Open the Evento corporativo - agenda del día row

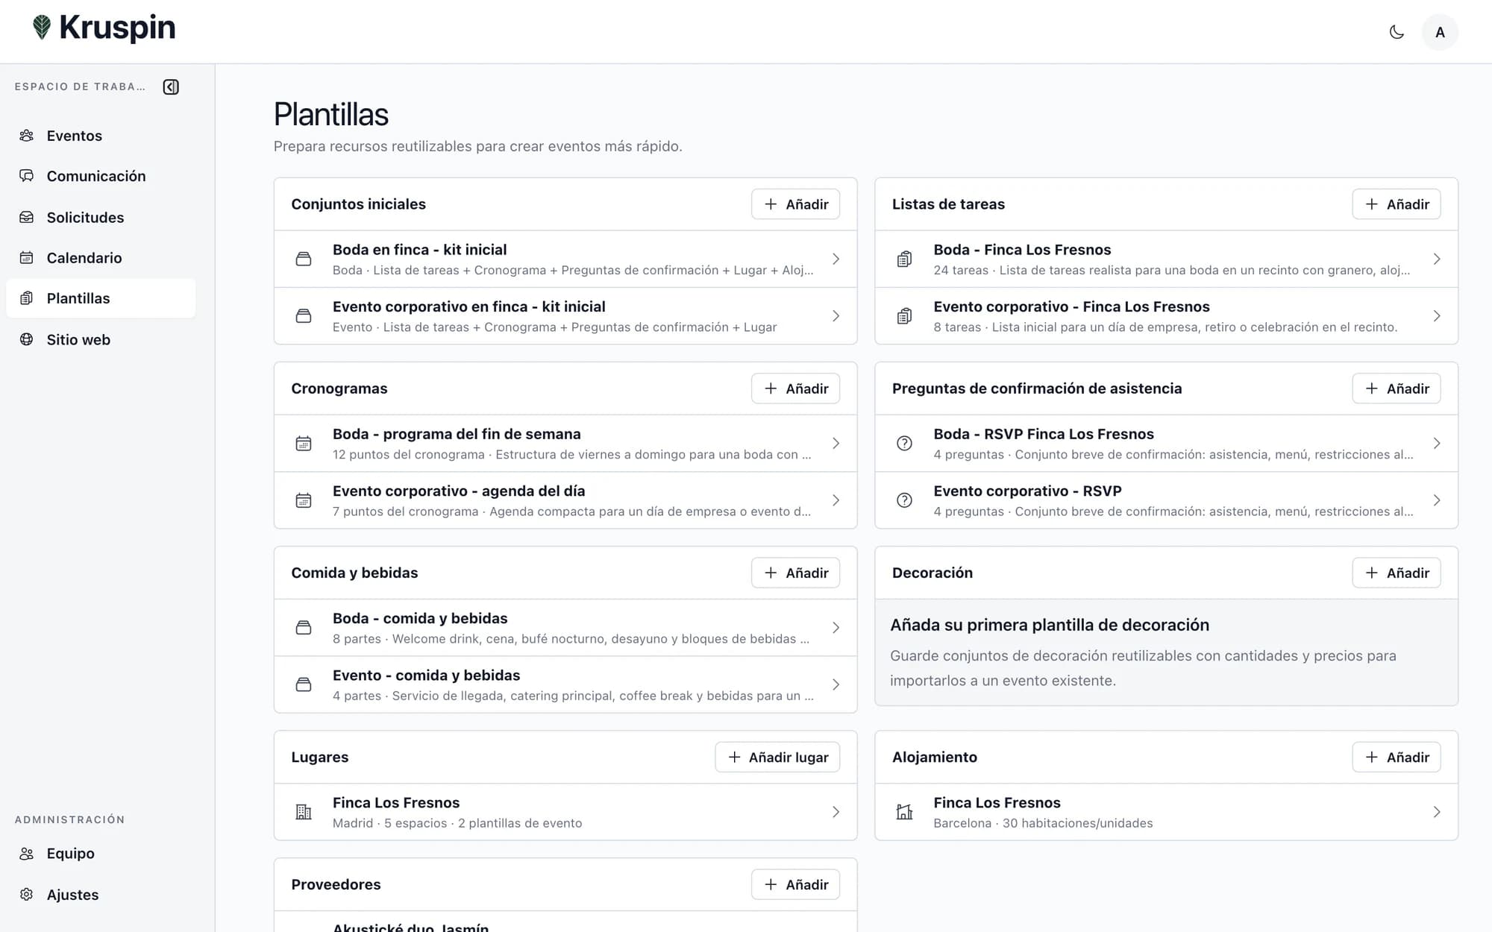pyautogui.click(x=565, y=500)
